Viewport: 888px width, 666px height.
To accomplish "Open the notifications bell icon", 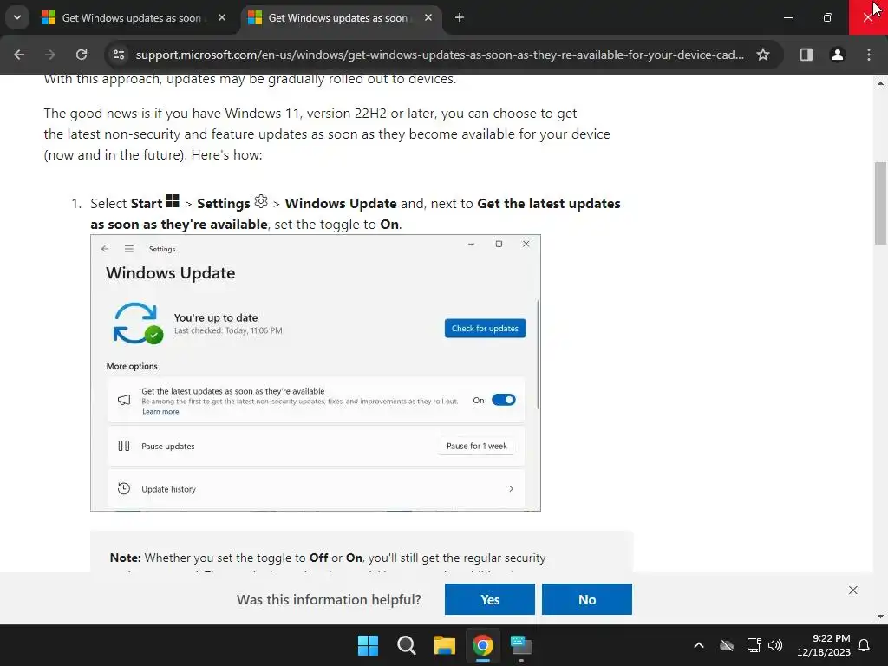I will pyautogui.click(x=865, y=645).
